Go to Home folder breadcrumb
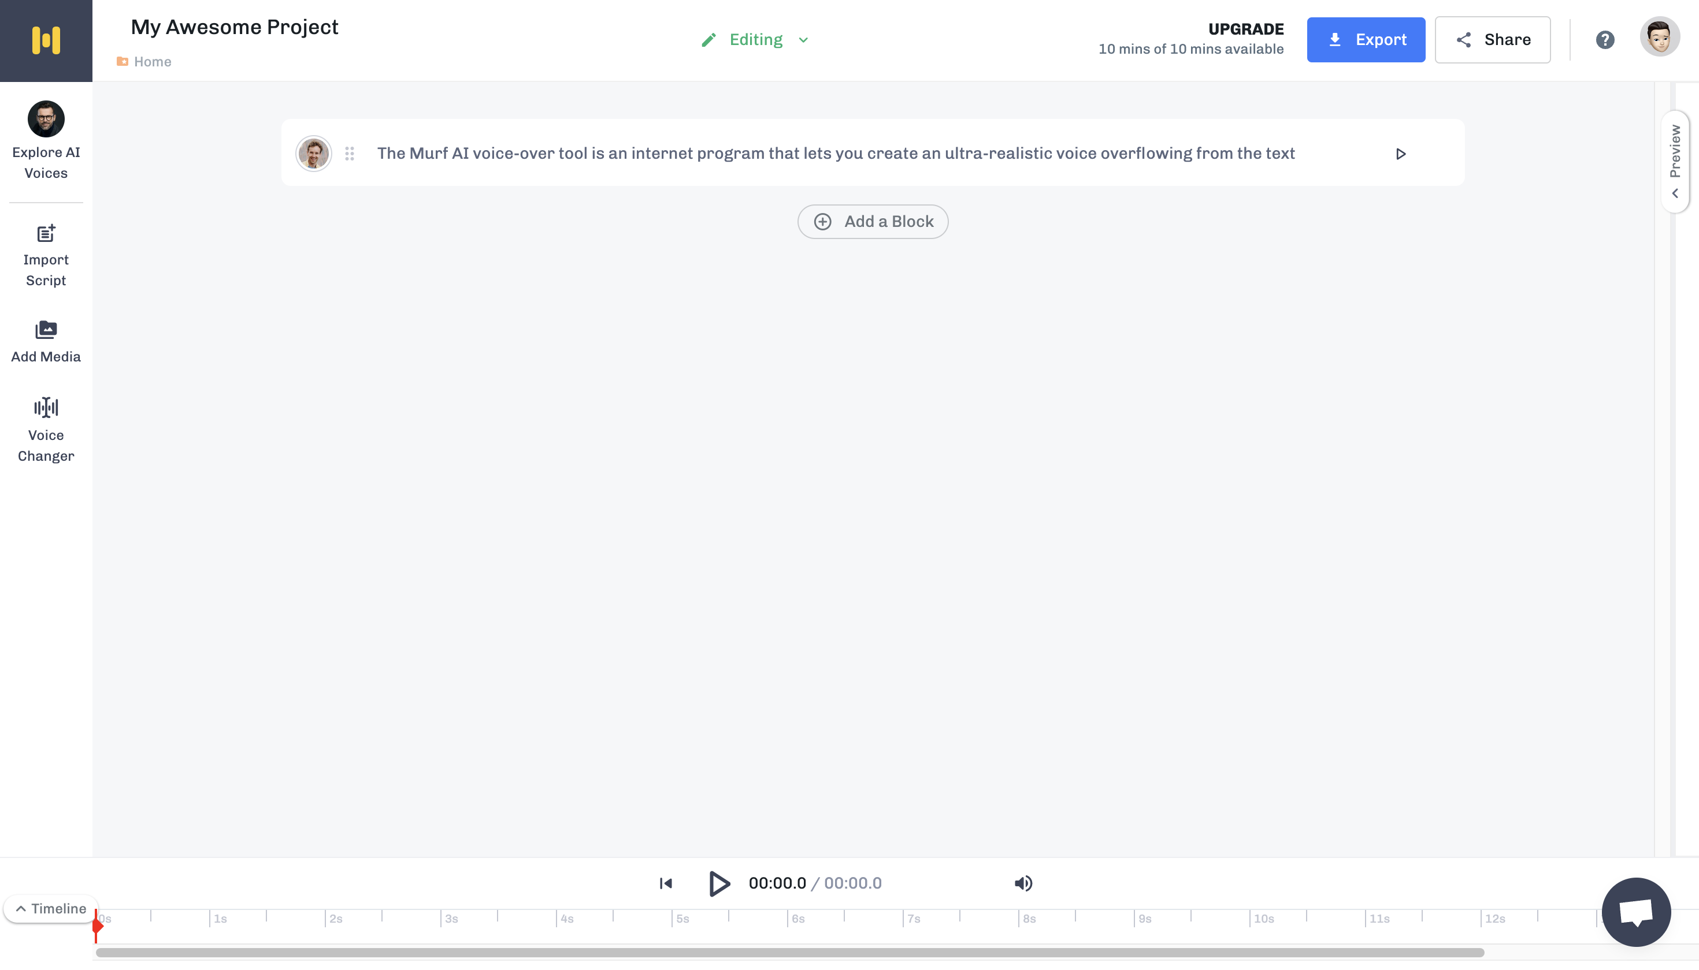Screen dimensions: 1699x970 pos(151,61)
